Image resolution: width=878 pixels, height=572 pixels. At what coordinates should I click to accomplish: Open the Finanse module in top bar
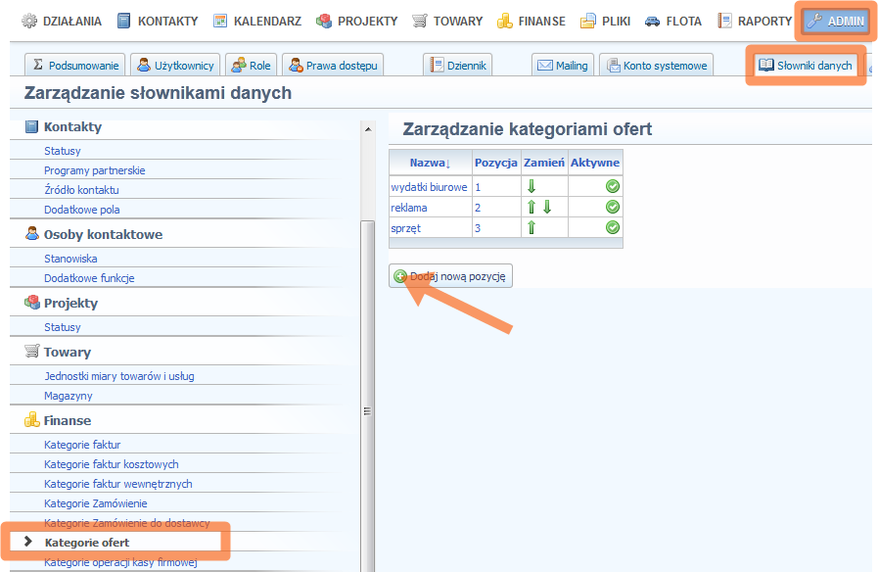(531, 21)
